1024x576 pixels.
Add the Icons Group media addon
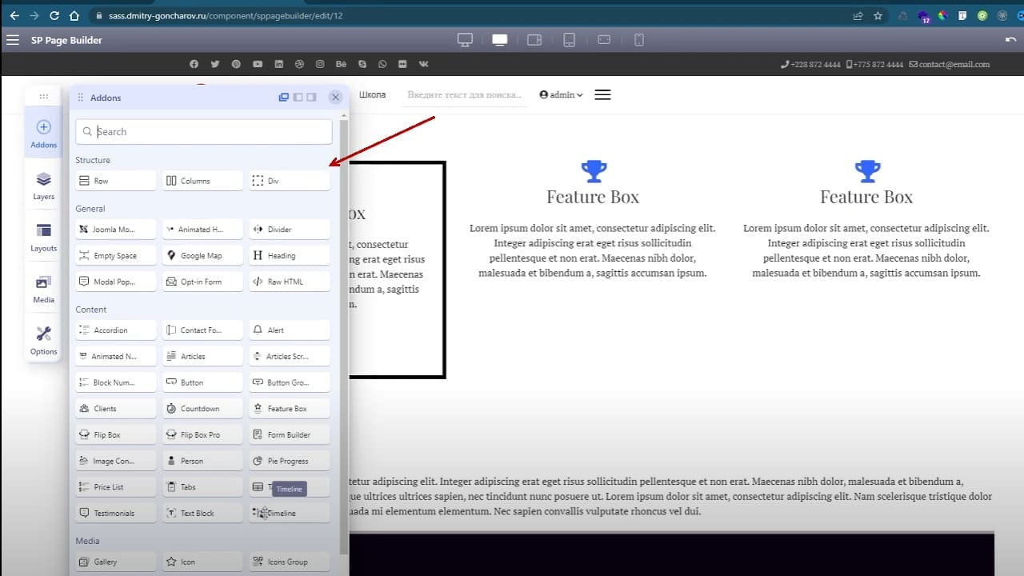(x=290, y=562)
